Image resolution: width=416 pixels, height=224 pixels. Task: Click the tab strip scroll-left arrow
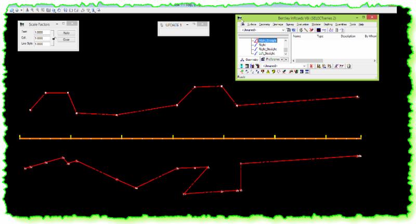(x=282, y=59)
